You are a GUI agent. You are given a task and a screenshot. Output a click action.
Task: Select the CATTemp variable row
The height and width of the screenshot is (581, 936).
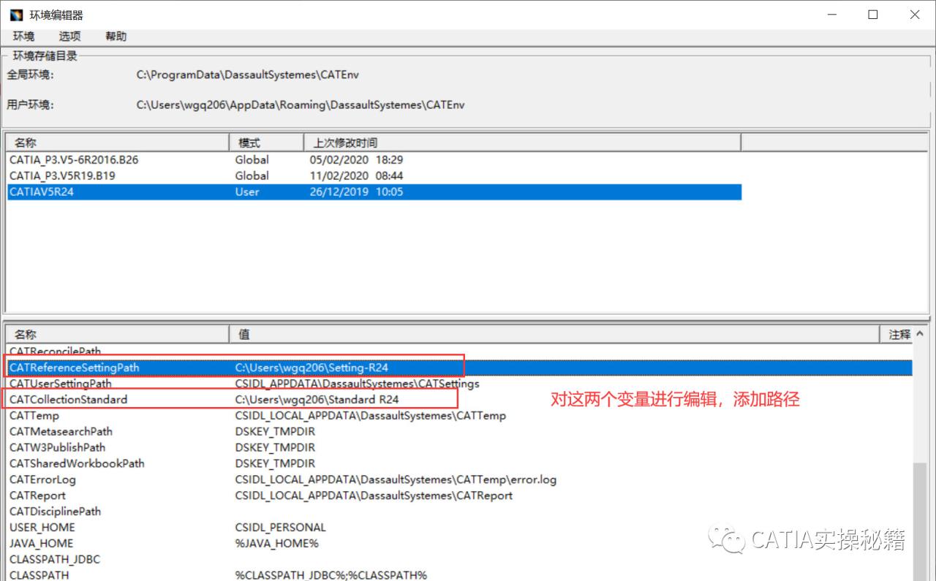[34, 415]
